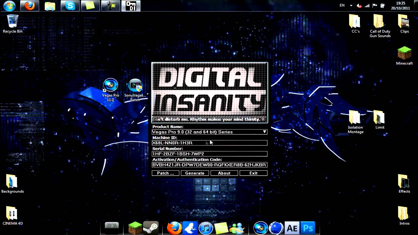The width and height of the screenshot is (418, 235).
Task: Select the Isolation Montage folder
Action: pos(355,122)
